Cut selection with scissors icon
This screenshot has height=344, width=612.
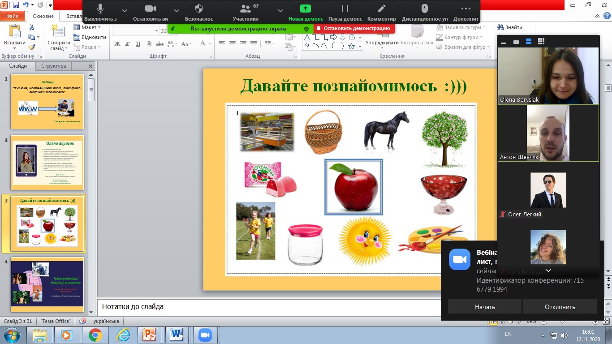click(31, 27)
